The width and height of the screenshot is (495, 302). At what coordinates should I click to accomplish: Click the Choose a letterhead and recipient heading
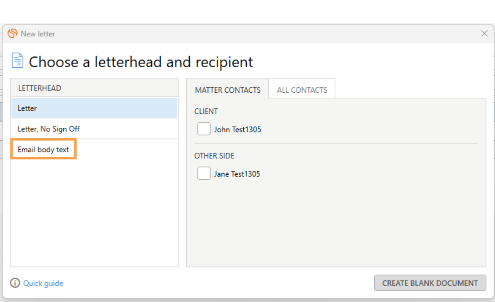click(x=141, y=62)
